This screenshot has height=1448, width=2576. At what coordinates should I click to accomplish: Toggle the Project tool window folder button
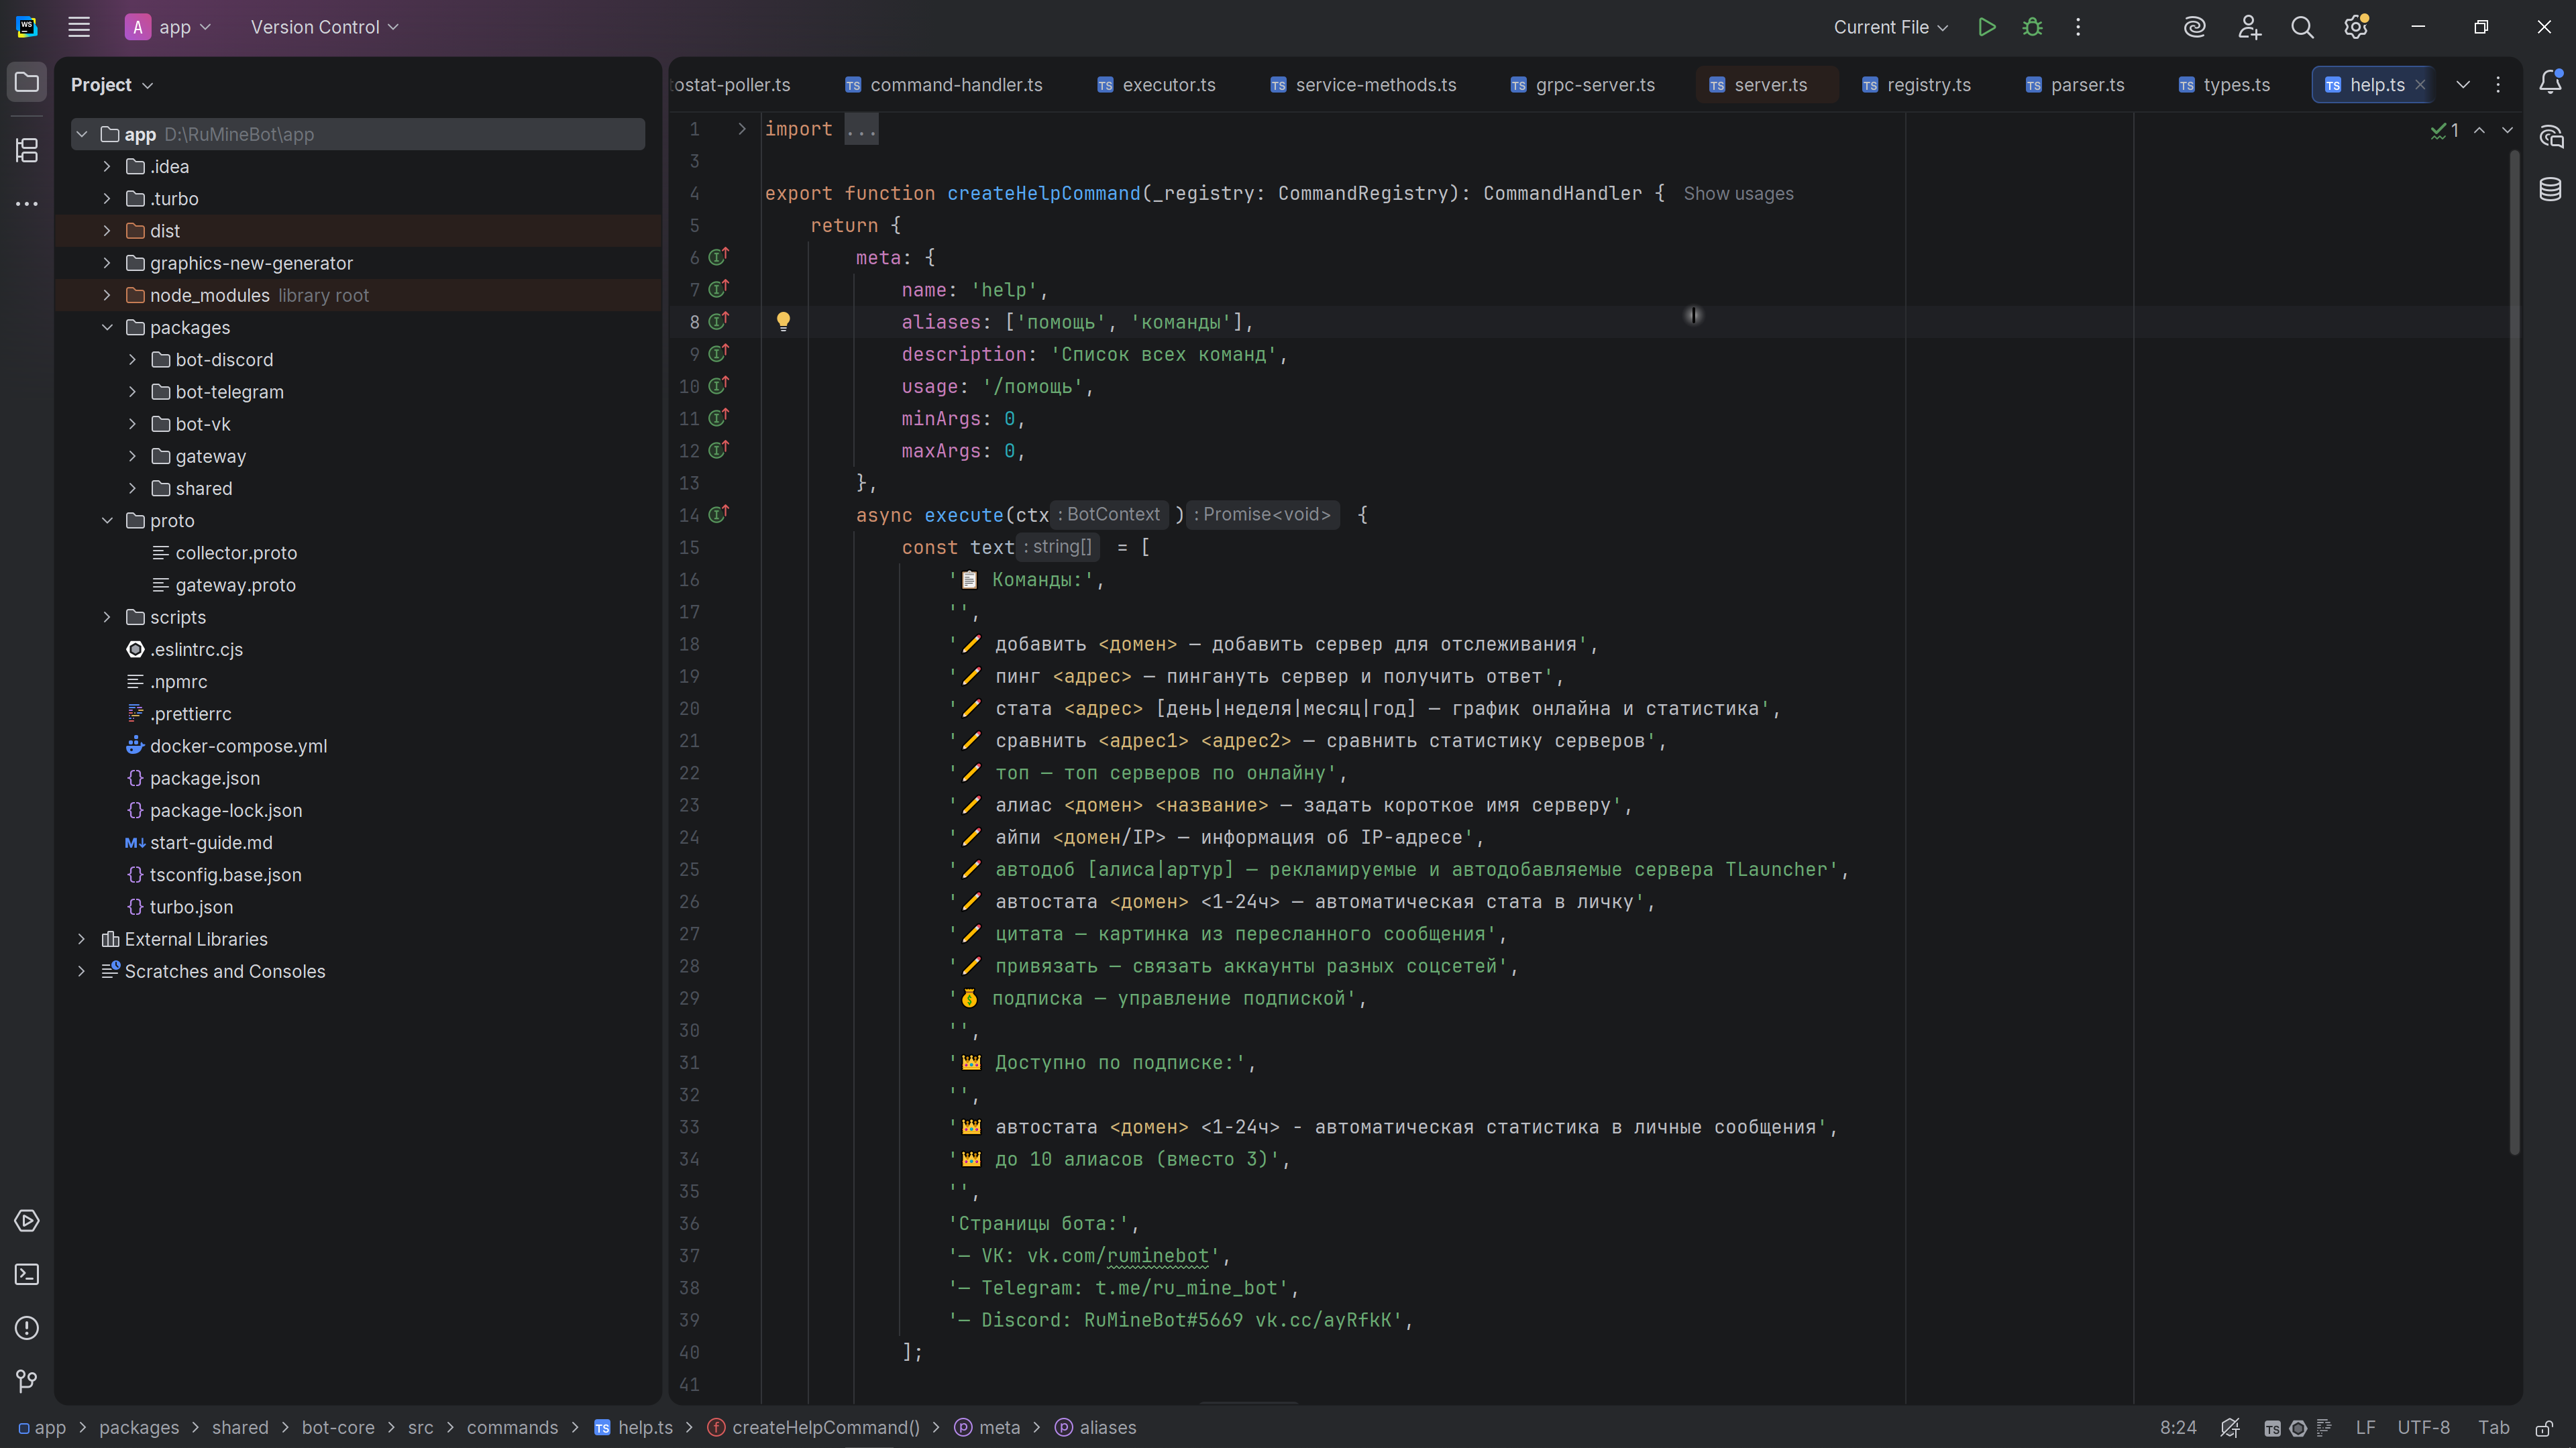pyautogui.click(x=27, y=82)
